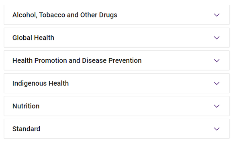Image resolution: width=241 pixels, height=144 pixels.
Task: Expand the Standard heading label
Action: coord(26,129)
